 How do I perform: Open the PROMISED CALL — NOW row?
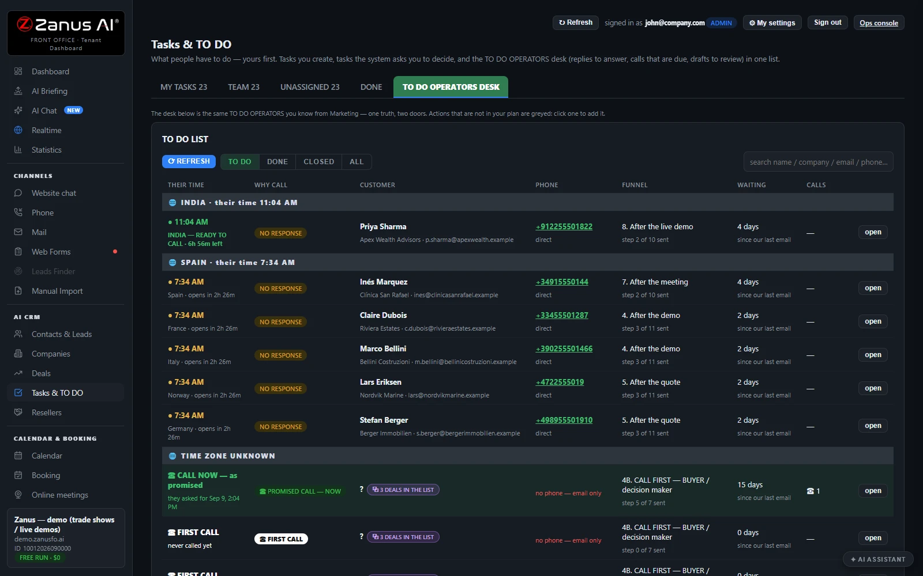(873, 491)
